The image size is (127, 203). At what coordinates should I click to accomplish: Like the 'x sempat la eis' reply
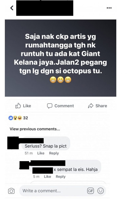47,176
